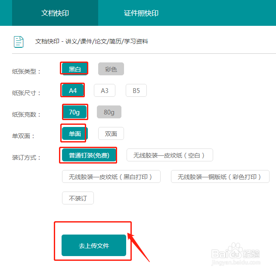Click the 纸张类型 label
This screenshot has width=276, height=272.
tap(26, 71)
